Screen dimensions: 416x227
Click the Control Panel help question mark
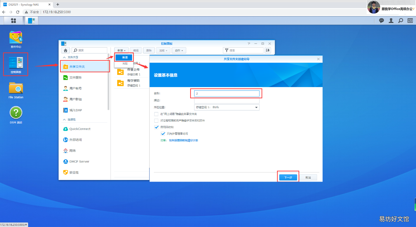coord(249,44)
